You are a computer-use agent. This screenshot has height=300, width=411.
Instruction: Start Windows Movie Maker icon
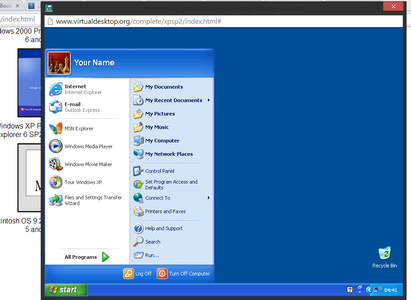(56, 164)
